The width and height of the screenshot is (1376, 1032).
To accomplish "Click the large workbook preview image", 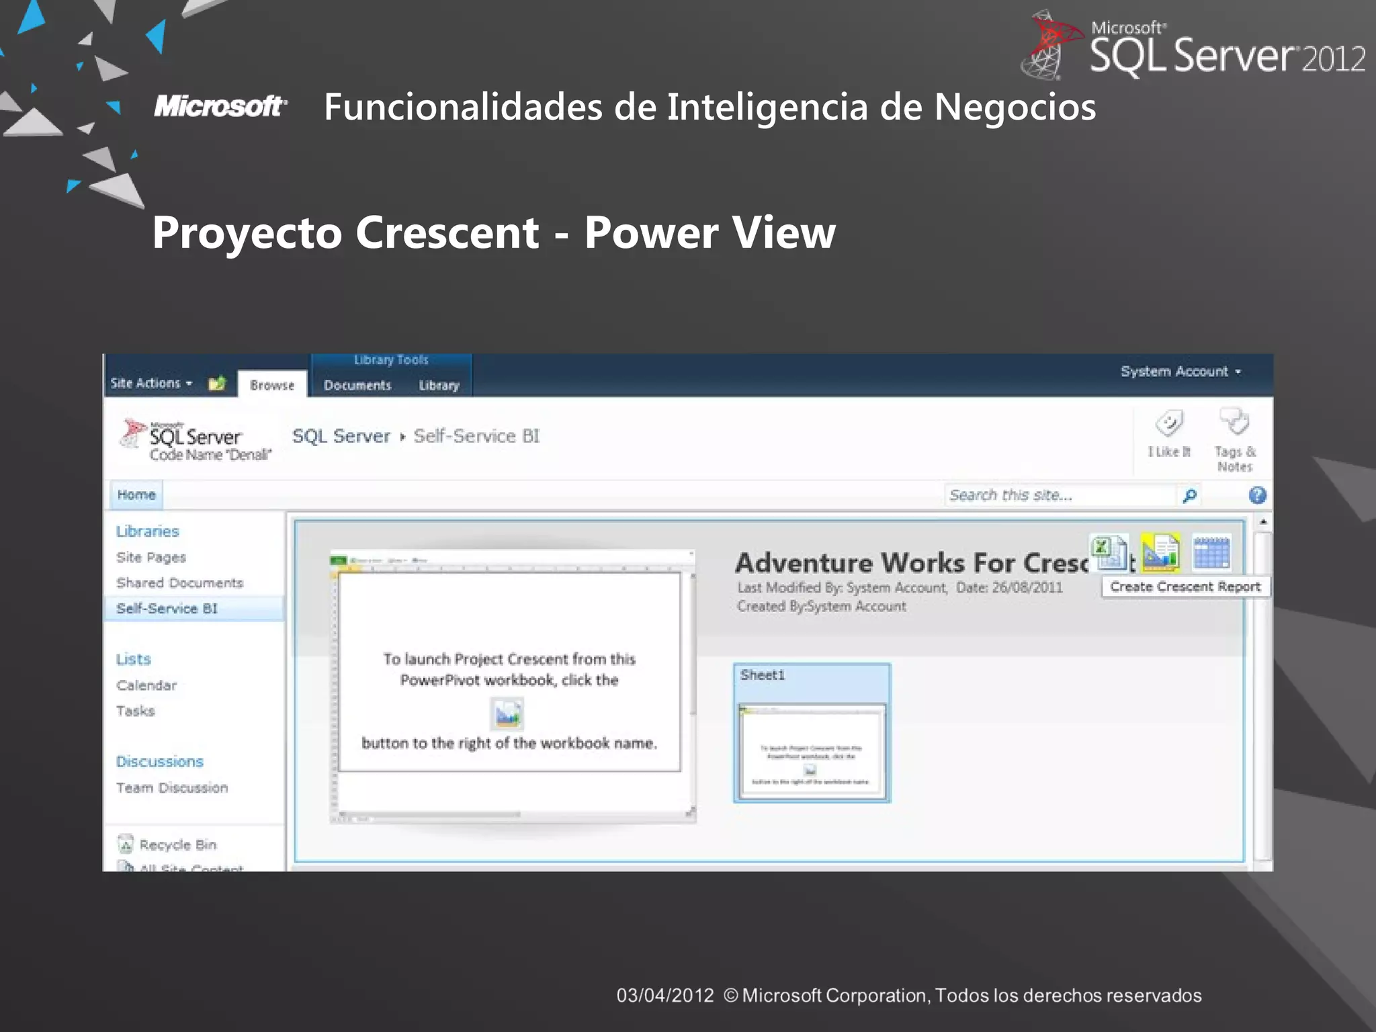I will coord(512,685).
